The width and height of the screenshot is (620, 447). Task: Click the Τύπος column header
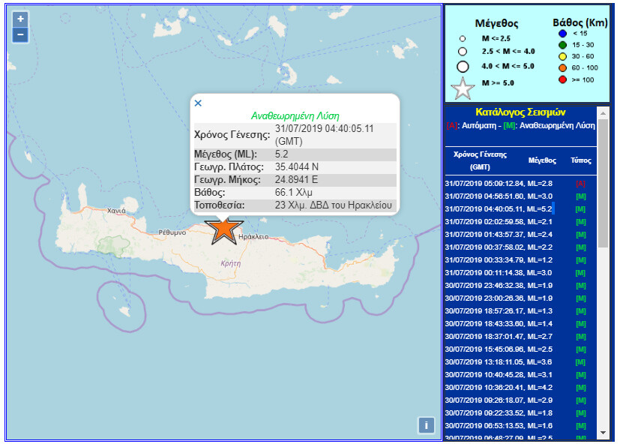tap(581, 160)
